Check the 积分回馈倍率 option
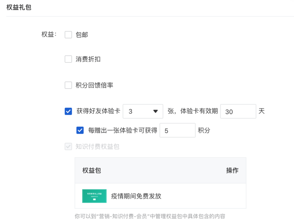This screenshot has width=294, height=224. pos(68,85)
